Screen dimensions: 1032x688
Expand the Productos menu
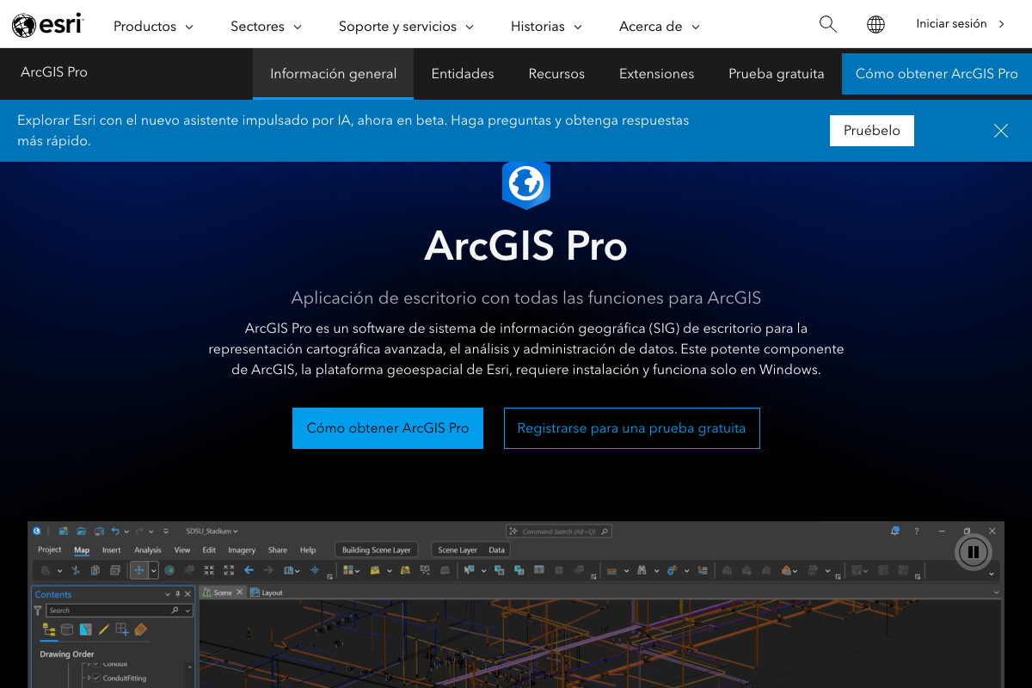pos(154,26)
